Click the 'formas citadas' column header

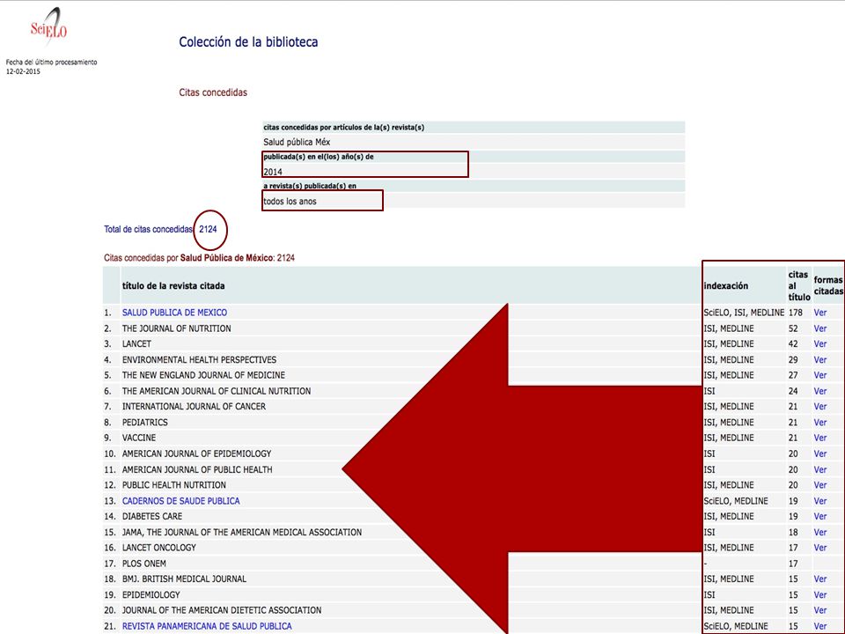click(828, 285)
